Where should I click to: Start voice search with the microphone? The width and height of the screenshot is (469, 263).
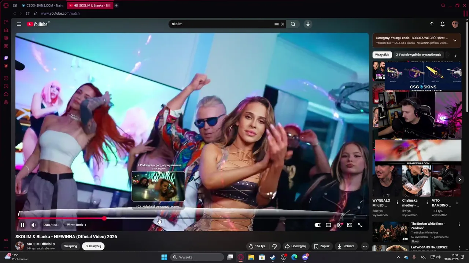(x=308, y=24)
